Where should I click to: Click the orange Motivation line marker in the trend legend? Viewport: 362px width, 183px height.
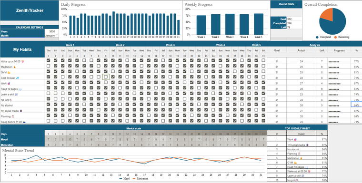(134, 179)
